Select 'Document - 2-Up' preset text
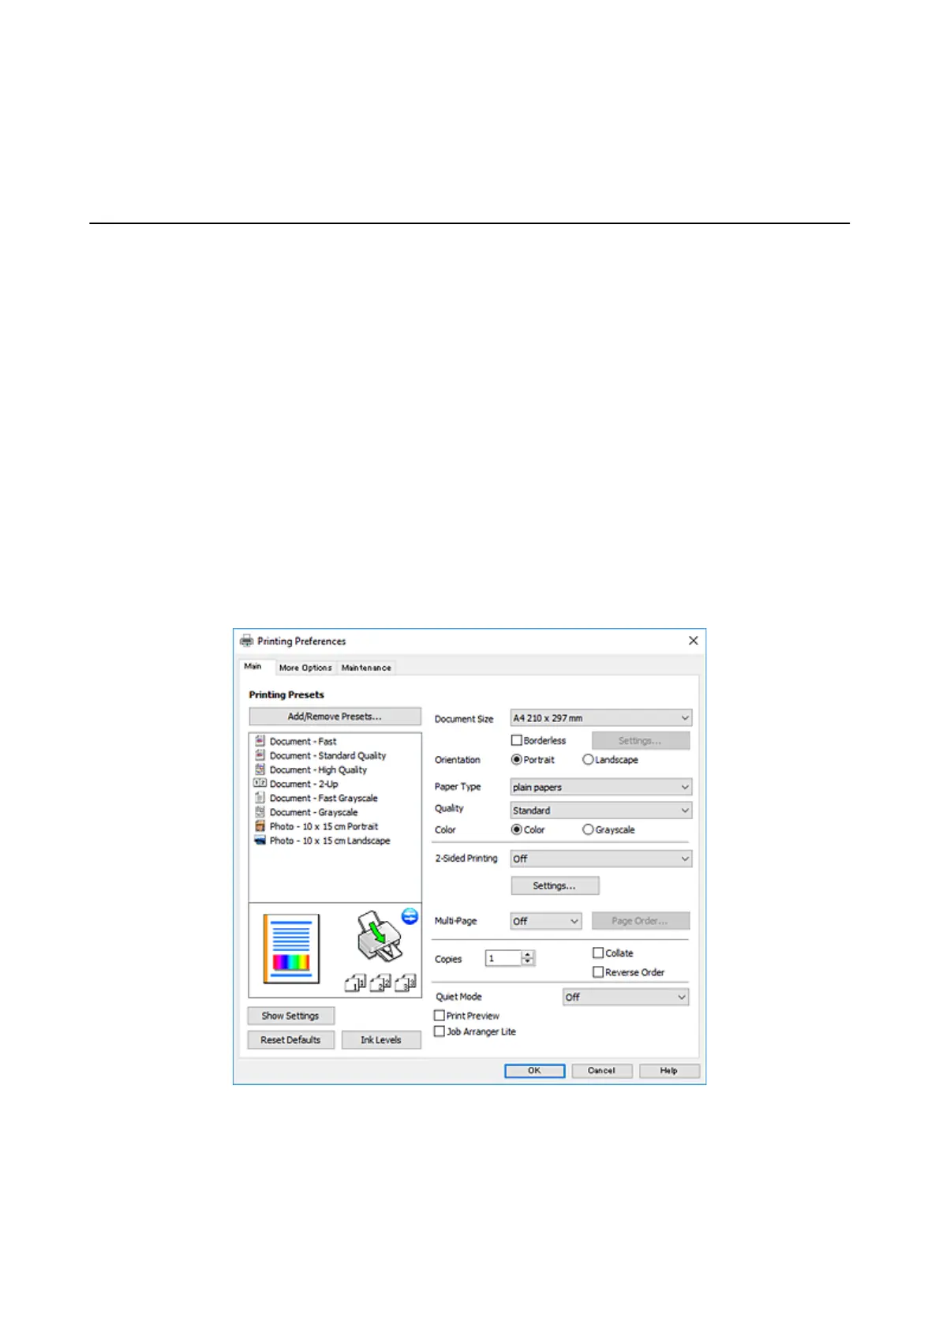 tap(304, 784)
